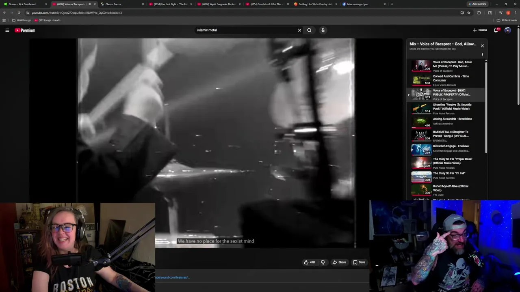This screenshot has width=520, height=292.
Task: Click the search magnifier button
Action: coord(309,30)
